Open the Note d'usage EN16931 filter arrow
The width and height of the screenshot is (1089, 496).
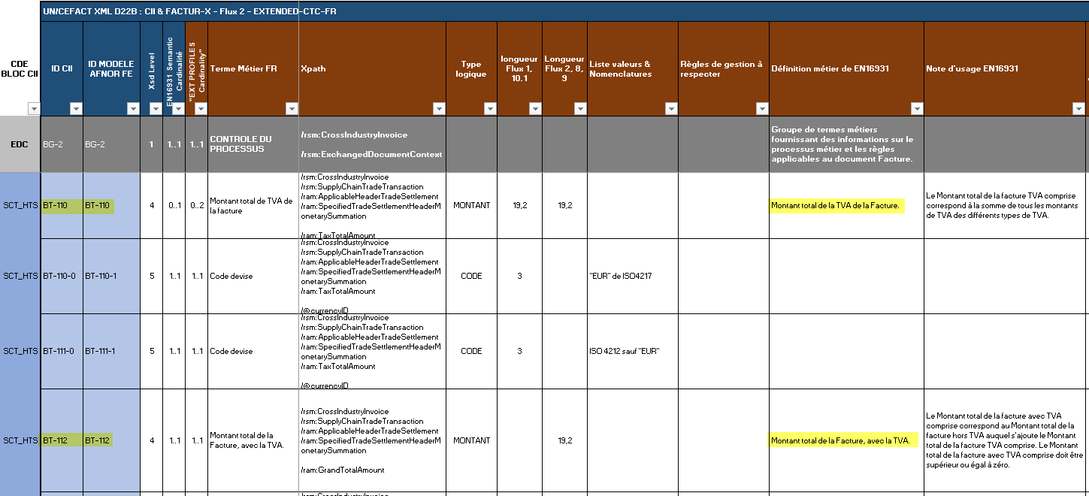[x=1078, y=109]
